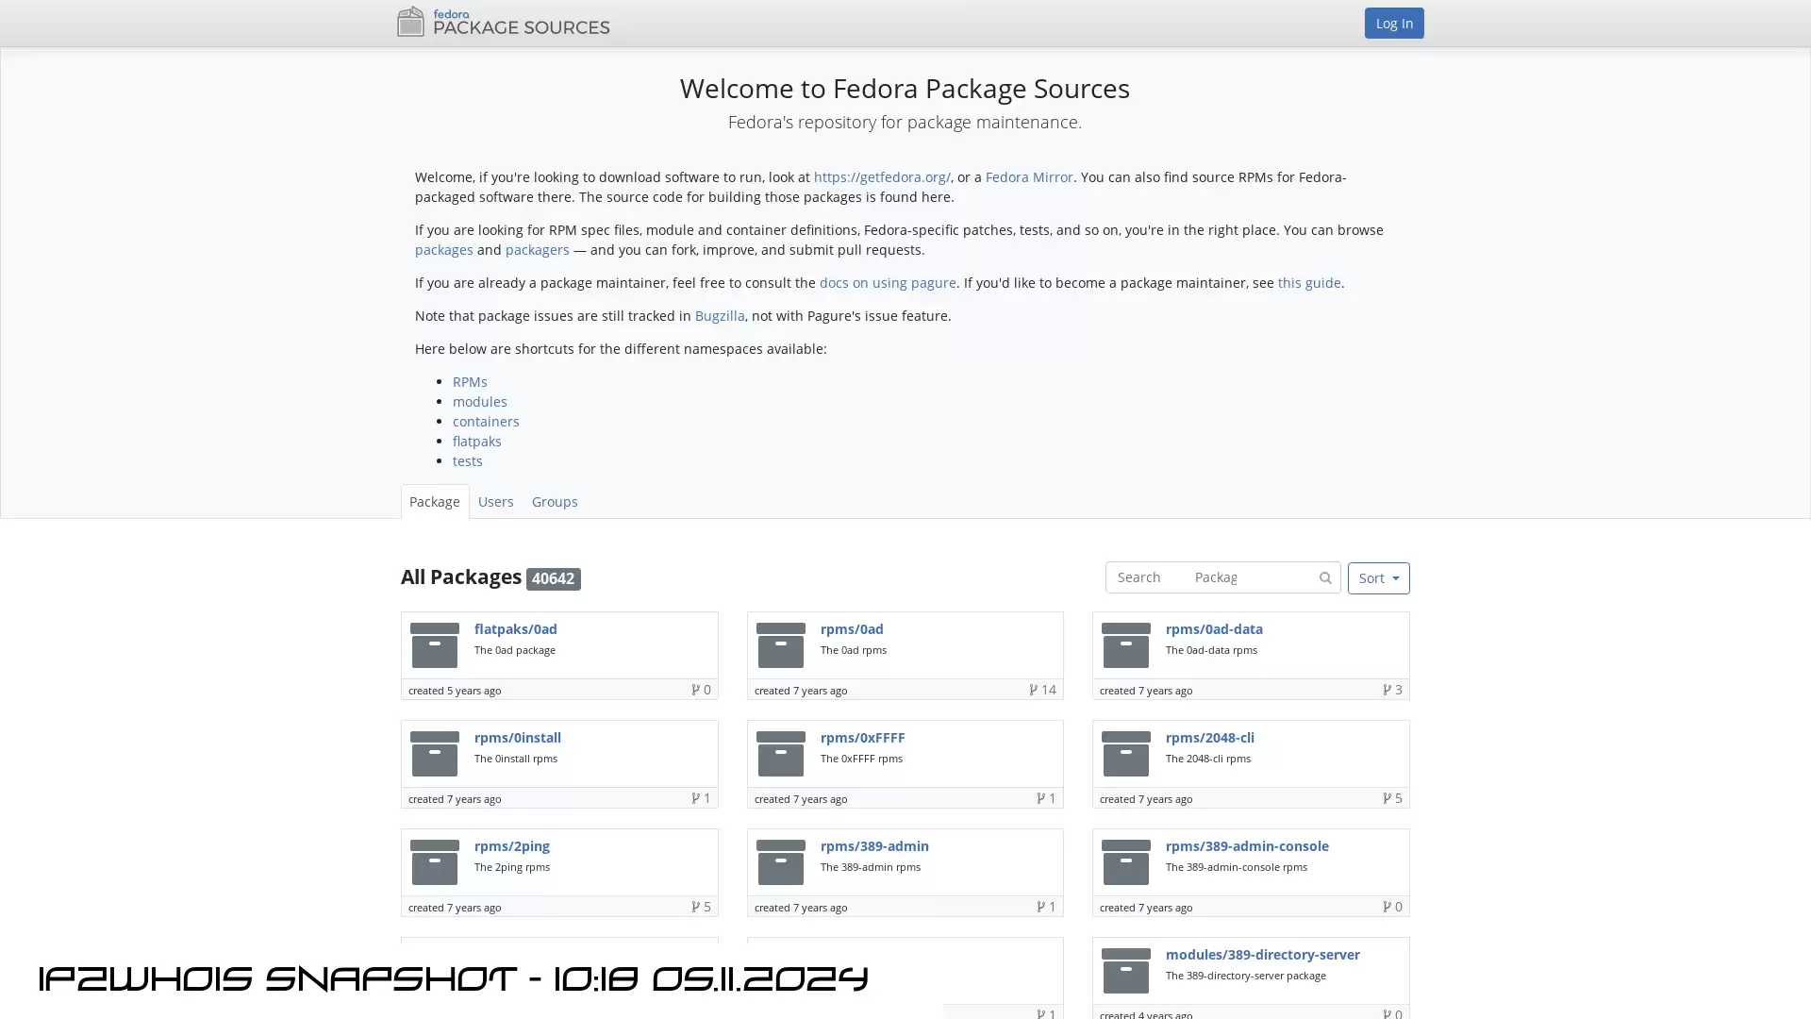The image size is (1811, 1019).
Task: Open the flatpaks namespace shortcut
Action: point(477,442)
